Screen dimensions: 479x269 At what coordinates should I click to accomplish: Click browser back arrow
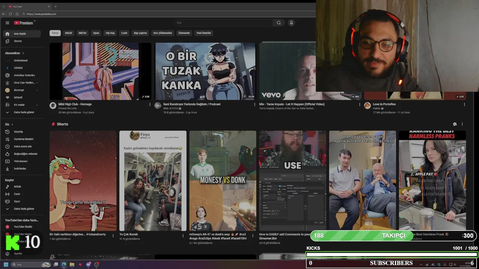(4, 14)
